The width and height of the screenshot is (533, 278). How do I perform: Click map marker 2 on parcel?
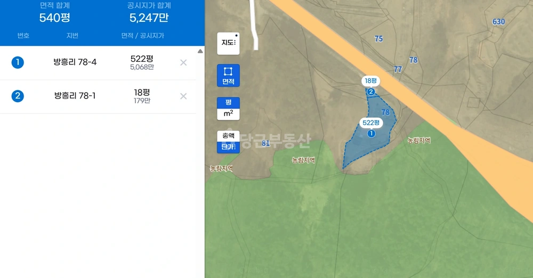(371, 92)
